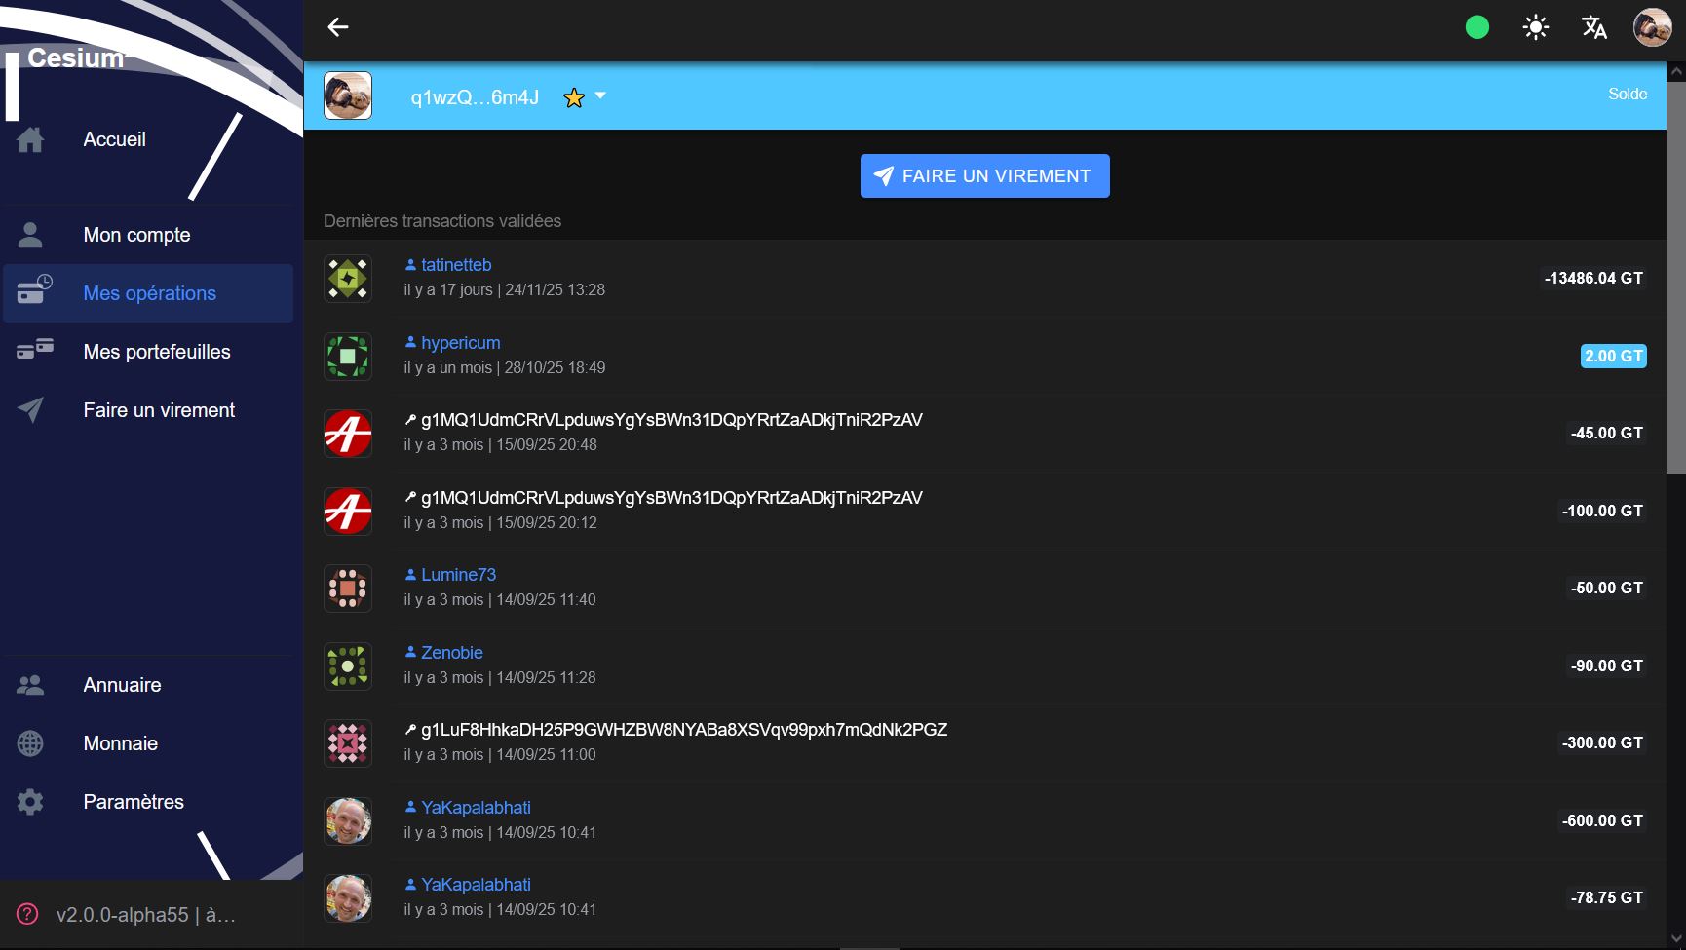The height and width of the screenshot is (950, 1686).
Task: Toggle light/dark theme sun icon
Action: (x=1536, y=27)
